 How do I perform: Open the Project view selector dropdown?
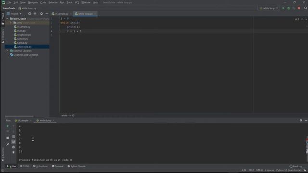tap(14, 14)
